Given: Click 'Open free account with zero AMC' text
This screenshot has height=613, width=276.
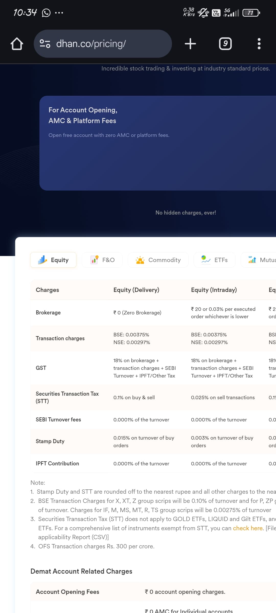Looking at the screenshot, I should [109, 135].
